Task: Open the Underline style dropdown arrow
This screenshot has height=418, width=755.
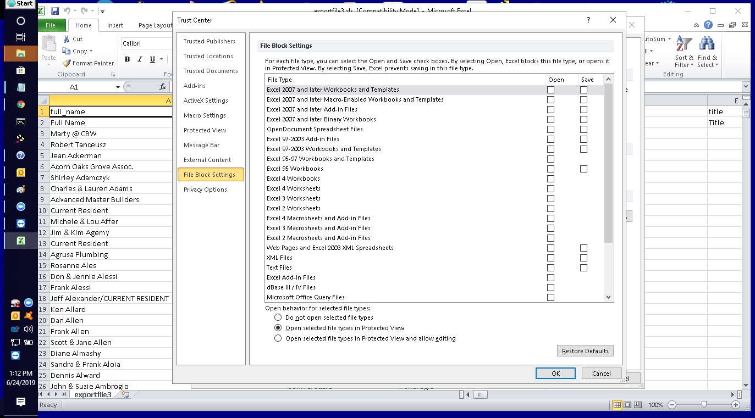Action: click(x=162, y=59)
